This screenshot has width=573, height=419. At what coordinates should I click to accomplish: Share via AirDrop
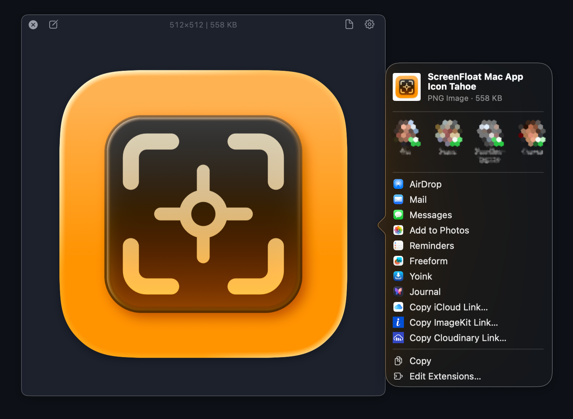click(x=425, y=184)
